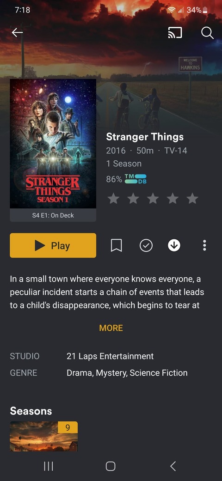Screen dimensions: 222x481
Task: Tap the TMDB rating logo
Action: pyautogui.click(x=136, y=179)
